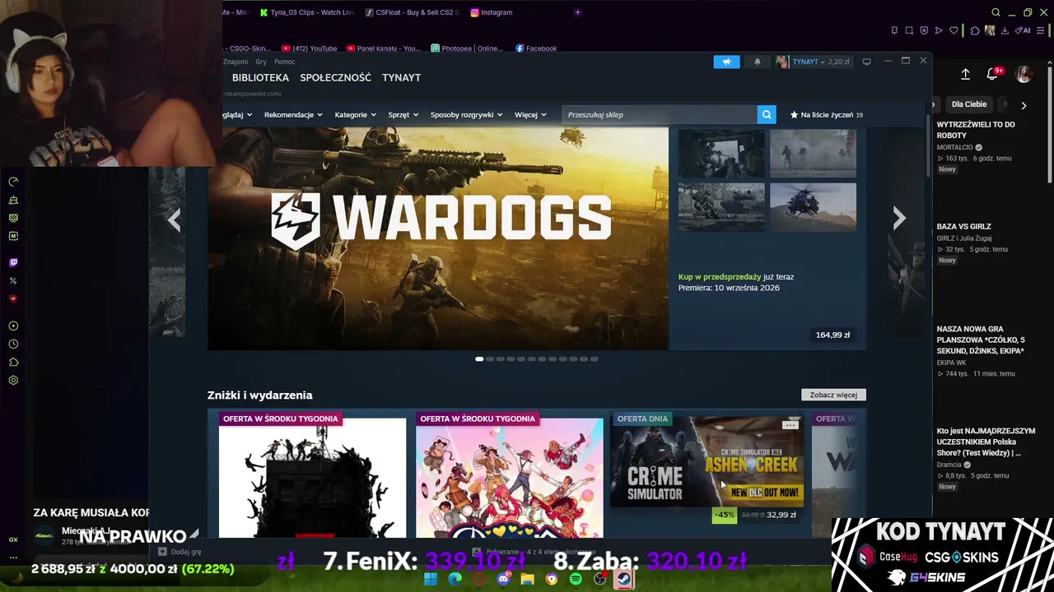1054x592 pixels.
Task: Open the browser sidebar history clock
Action: coord(13,345)
